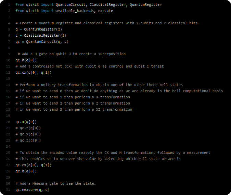The image size is (231, 195).
Task: Click the commented qc.x(q[0]) on line 22
Action: pos(28,134)
